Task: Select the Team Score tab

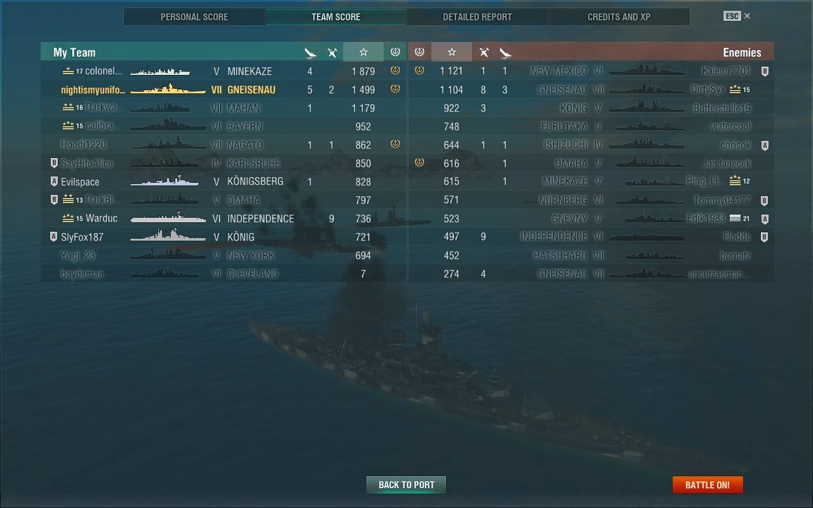Action: [336, 17]
